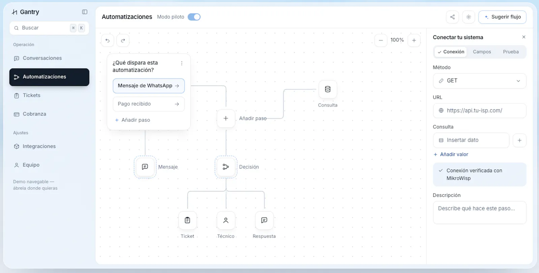539x273 pixels.
Task: Choose the Mensaje de WhatsApp trigger
Action: [149, 86]
